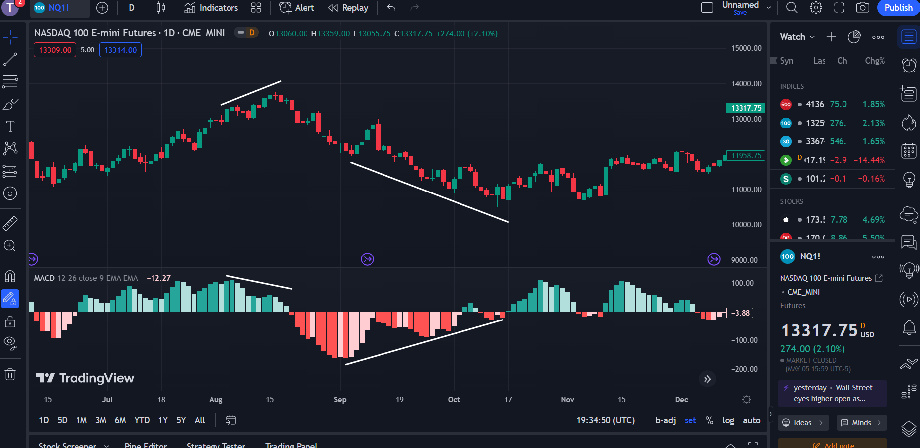Expand the Watch watchlist dropdown

click(x=796, y=37)
